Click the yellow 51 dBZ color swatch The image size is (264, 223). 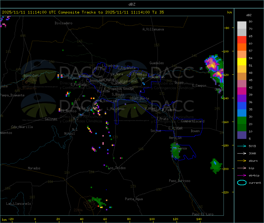tap(242, 62)
